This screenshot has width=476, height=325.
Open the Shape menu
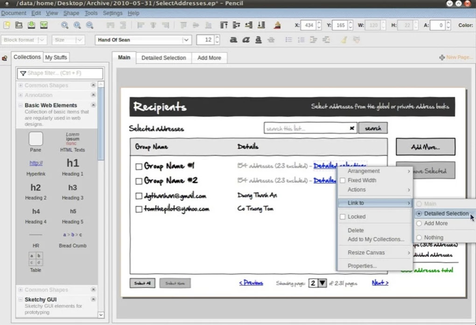(71, 13)
